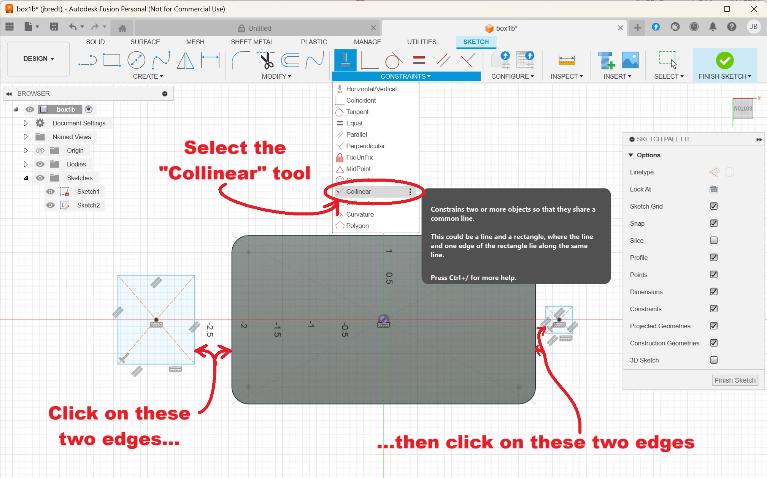Screen dimensions: 767x478
Task: Click the Sketch Dimension tool
Action: 210,60
